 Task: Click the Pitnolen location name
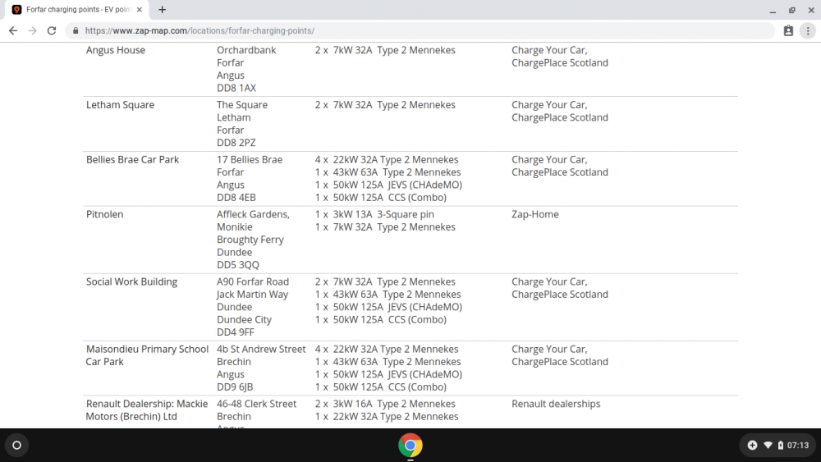point(105,214)
